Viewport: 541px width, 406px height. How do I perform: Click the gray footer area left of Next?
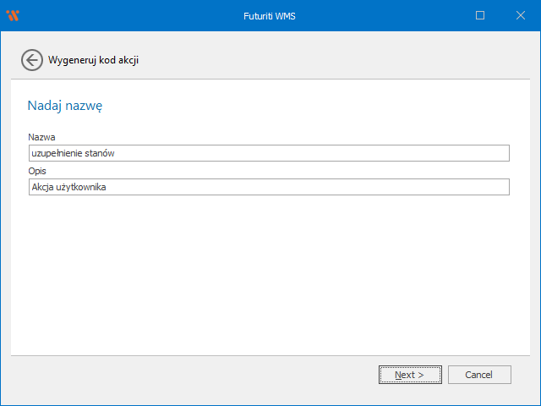194,375
